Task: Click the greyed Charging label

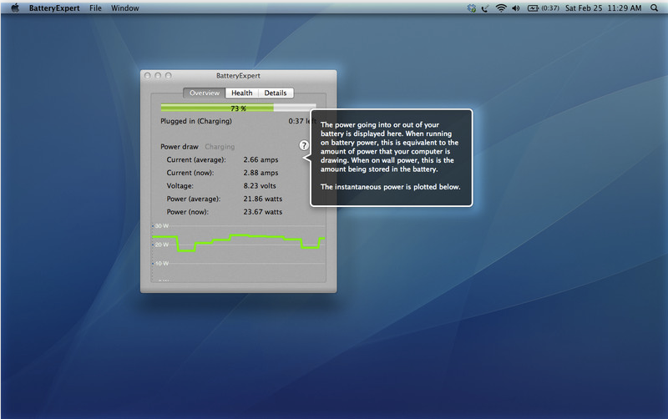Action: [220, 146]
